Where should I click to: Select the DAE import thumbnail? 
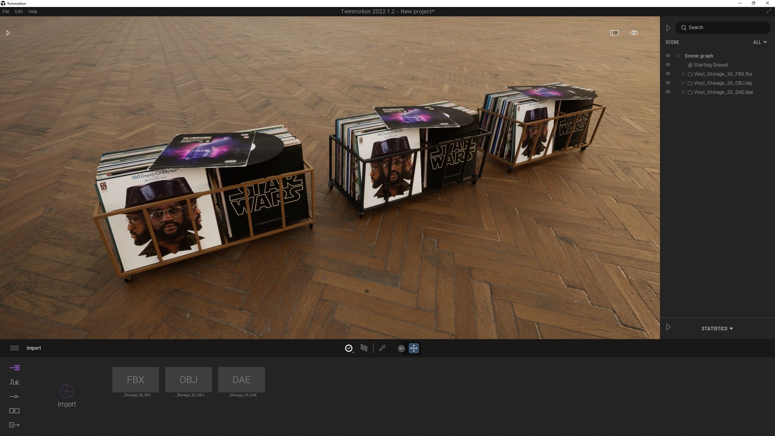pos(242,380)
